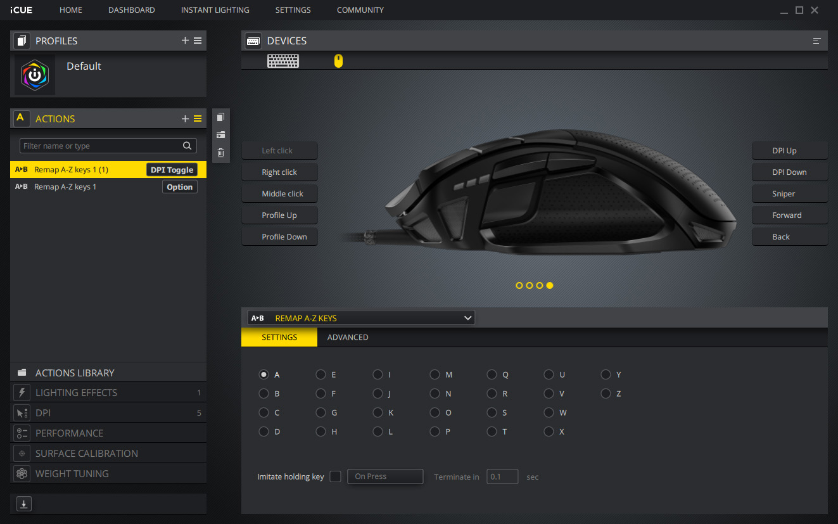The height and width of the screenshot is (524, 838).
Task: Select radio button A
Action: [x=263, y=374]
